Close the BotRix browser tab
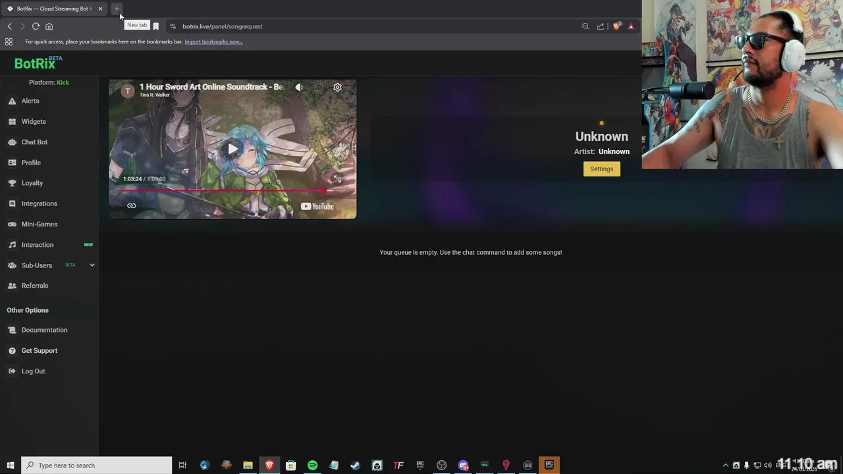843x474 pixels. [100, 9]
